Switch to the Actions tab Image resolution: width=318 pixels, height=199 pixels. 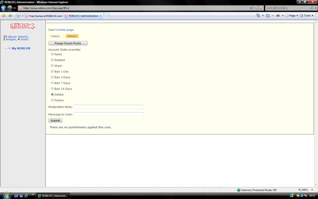[x=72, y=36]
